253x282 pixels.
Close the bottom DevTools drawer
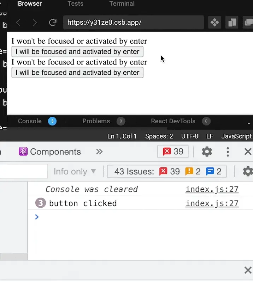point(248,270)
